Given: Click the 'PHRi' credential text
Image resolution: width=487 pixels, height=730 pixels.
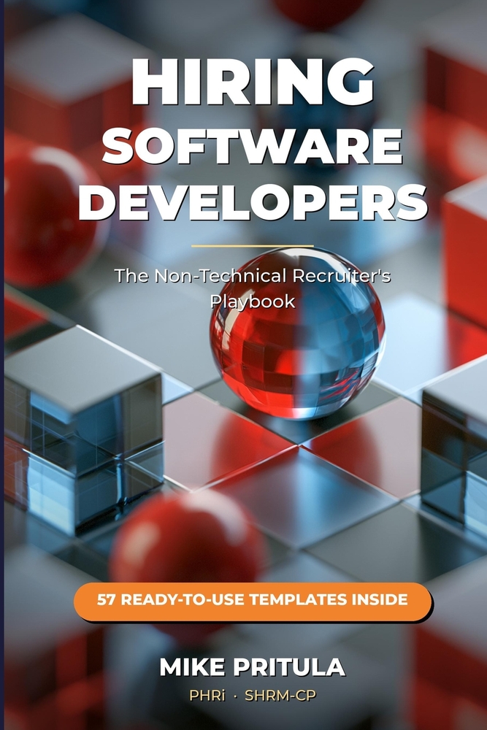Looking at the screenshot, I should pyautogui.click(x=207, y=696).
